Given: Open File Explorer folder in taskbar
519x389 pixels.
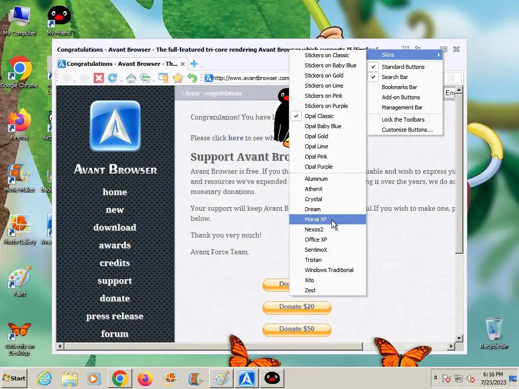Looking at the screenshot, I should pos(69,378).
